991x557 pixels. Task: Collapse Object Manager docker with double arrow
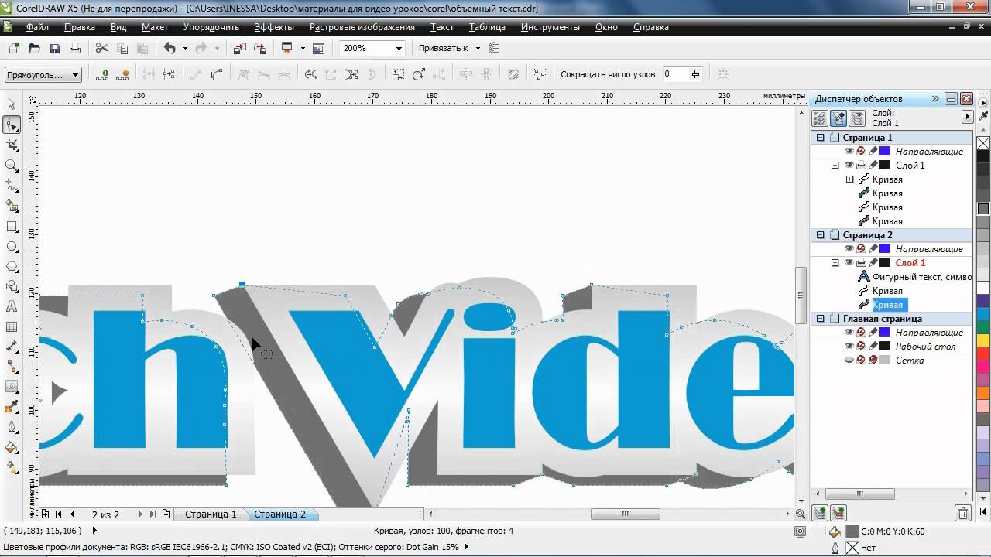(935, 99)
